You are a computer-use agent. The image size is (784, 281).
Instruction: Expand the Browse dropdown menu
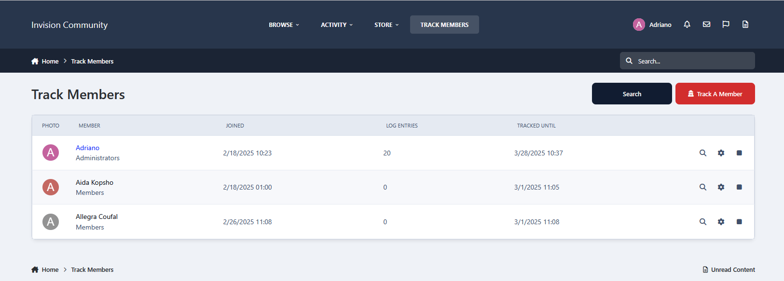(284, 25)
